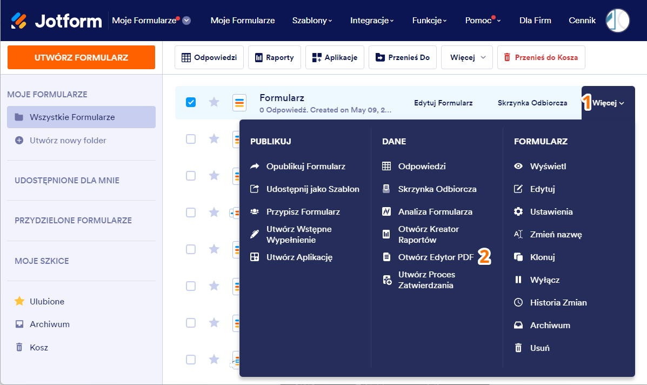
Task: Open Odpowiedzi under the DANE column
Action: tap(414, 167)
